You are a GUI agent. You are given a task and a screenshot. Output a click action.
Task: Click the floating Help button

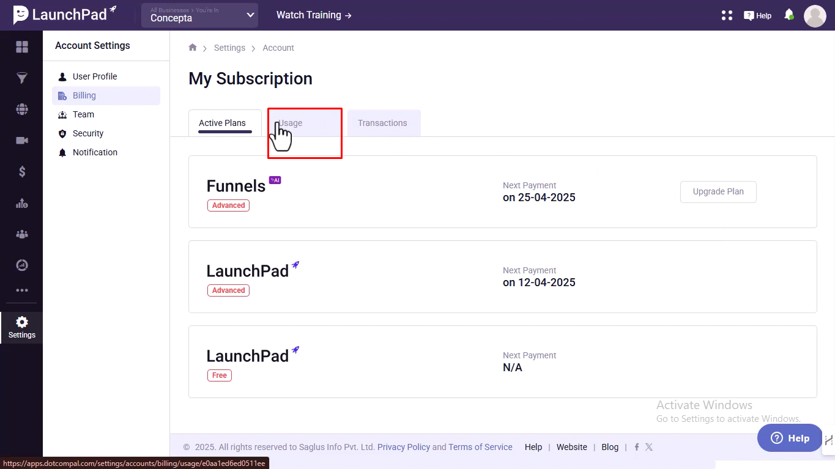coord(790,438)
